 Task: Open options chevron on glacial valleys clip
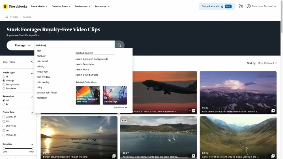click(x=269, y=156)
